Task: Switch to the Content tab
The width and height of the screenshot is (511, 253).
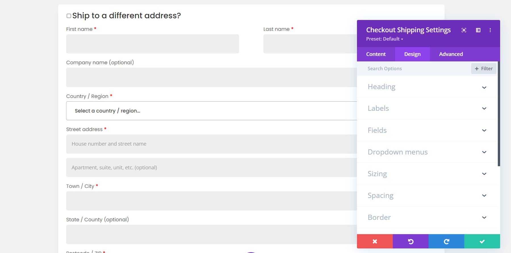Action: click(x=376, y=54)
